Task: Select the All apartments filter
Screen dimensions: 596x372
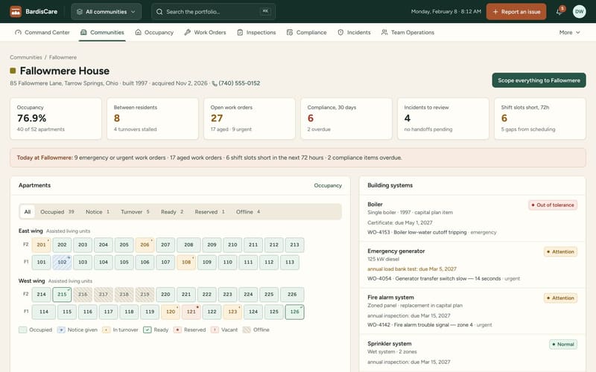Action: pos(28,212)
